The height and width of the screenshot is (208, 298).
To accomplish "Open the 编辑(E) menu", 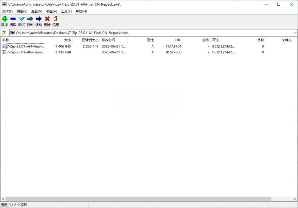I will pos(22,11).
